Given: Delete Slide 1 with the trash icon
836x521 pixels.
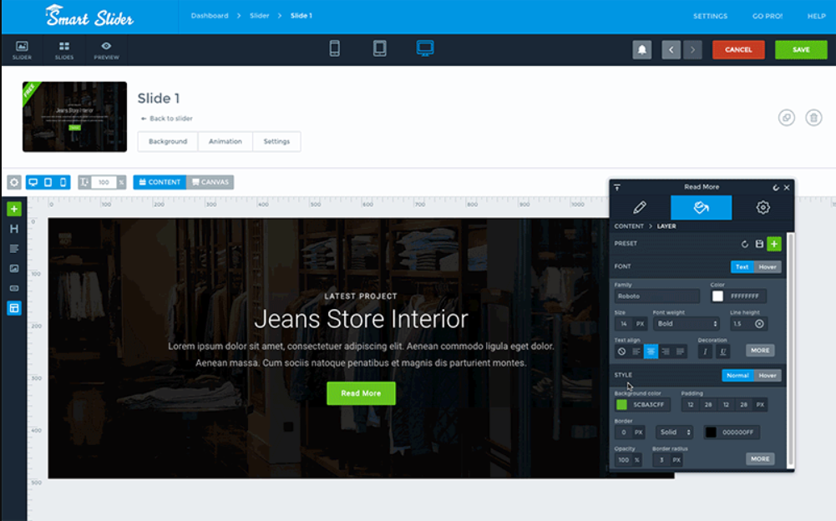Looking at the screenshot, I should [813, 118].
